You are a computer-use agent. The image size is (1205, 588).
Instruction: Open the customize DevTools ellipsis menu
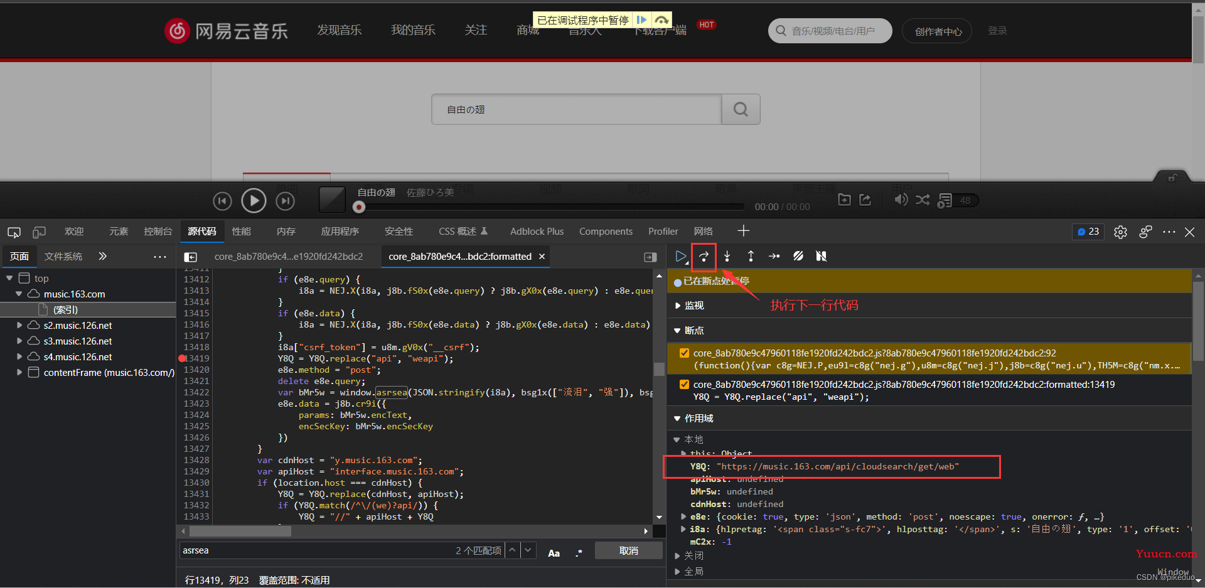(x=1169, y=232)
